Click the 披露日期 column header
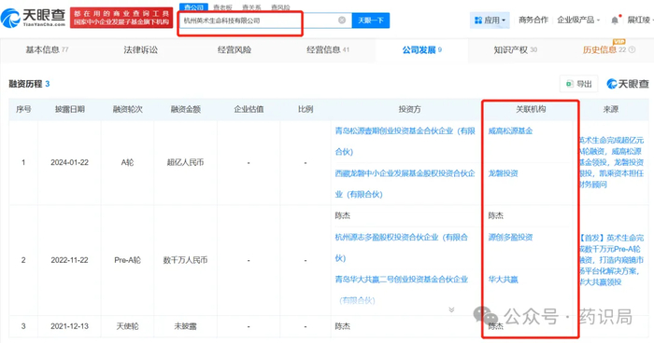Screen dimensions: 654x343 tap(70, 109)
